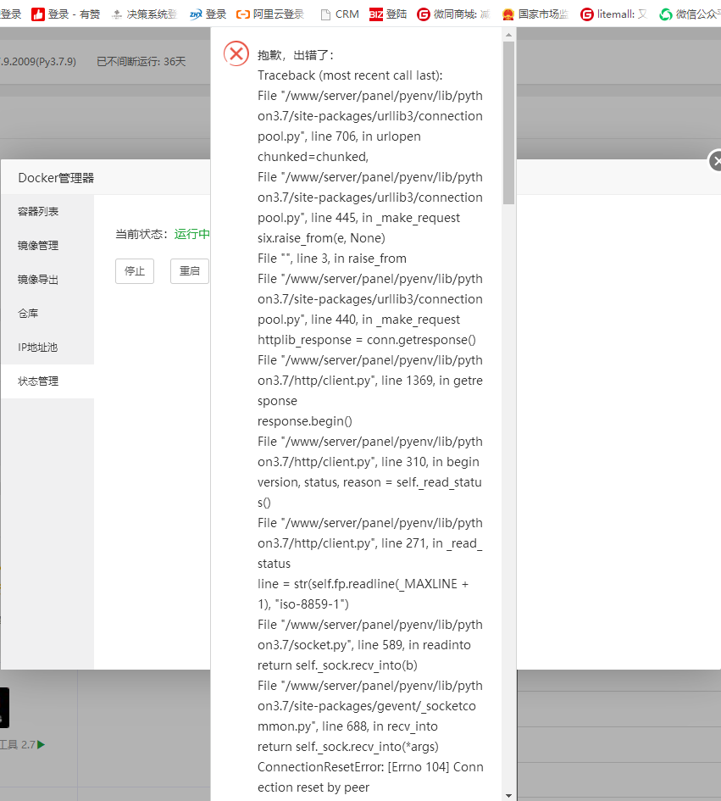The width and height of the screenshot is (721, 801).
Task: Click the 'chunked=chunked,' traceback line
Action: point(313,157)
